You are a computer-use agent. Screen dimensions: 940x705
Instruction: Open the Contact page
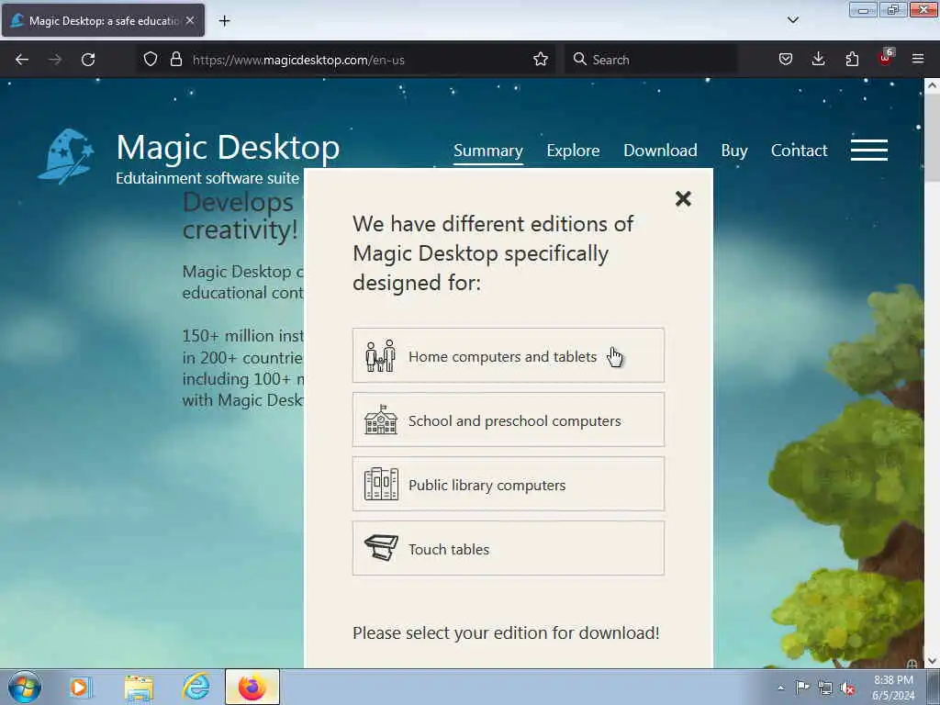(x=799, y=151)
